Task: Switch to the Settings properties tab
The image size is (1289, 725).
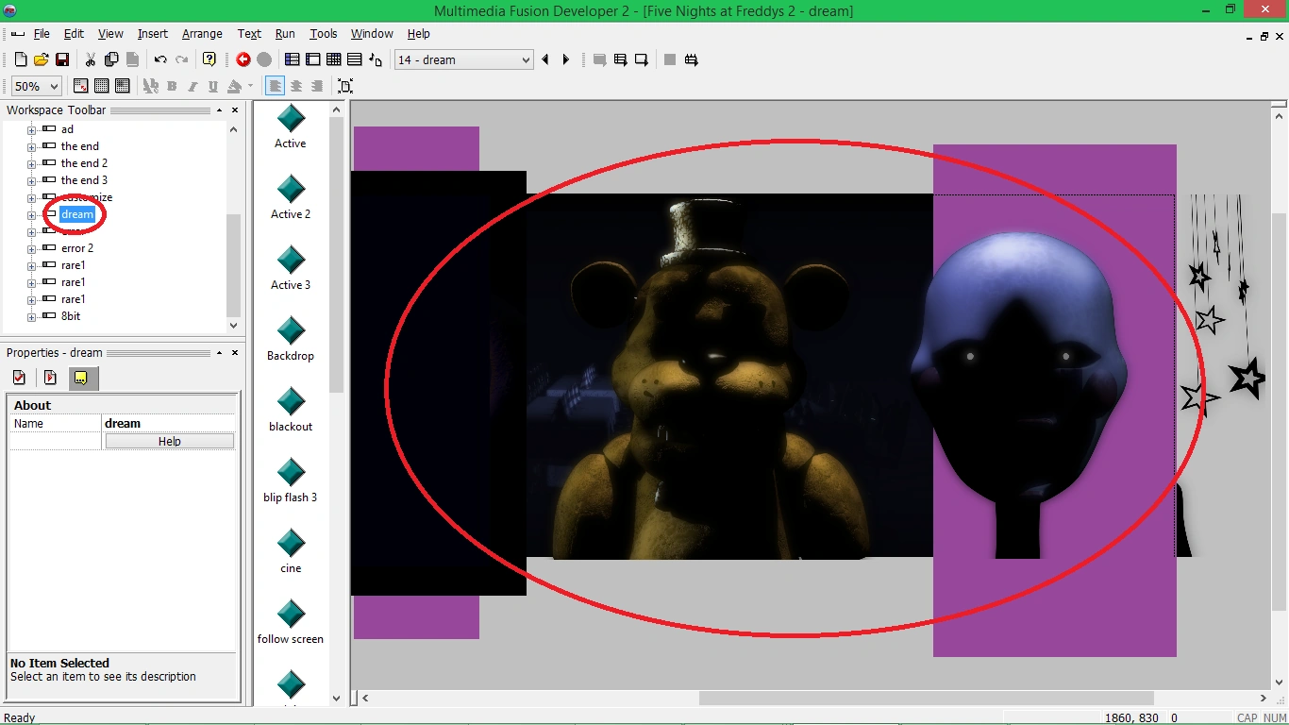Action: (19, 378)
